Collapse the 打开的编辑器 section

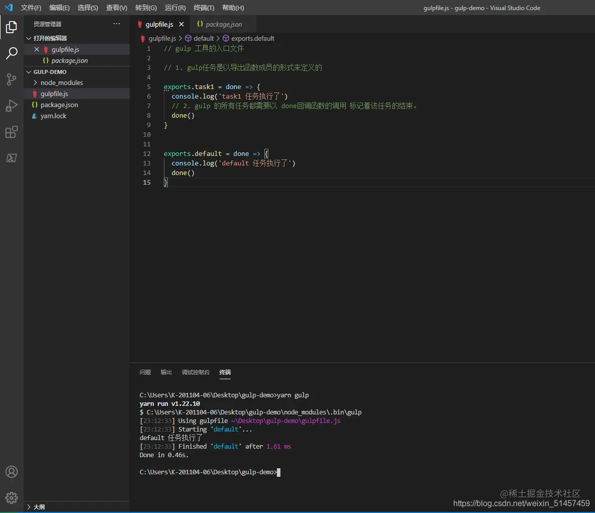[x=29, y=38]
